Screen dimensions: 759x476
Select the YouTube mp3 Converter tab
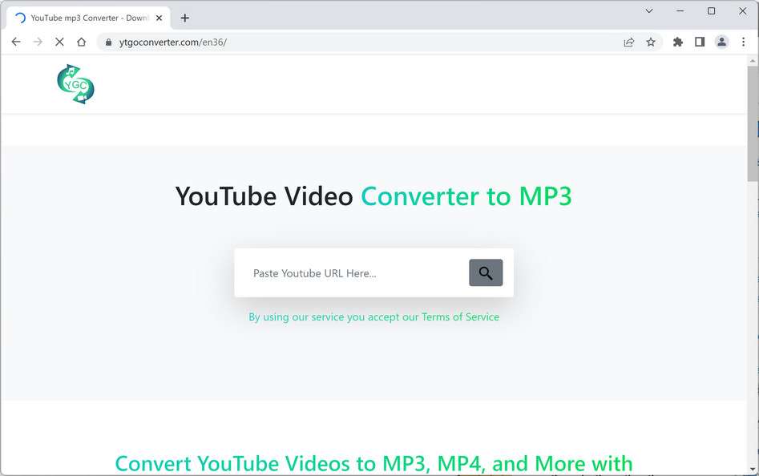point(89,18)
